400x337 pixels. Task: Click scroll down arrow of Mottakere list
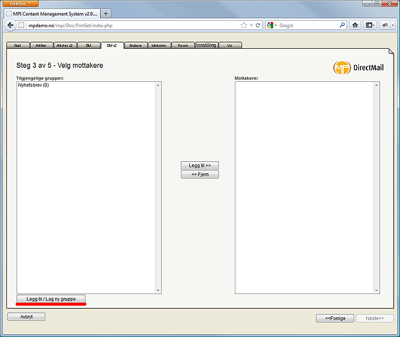(376, 290)
